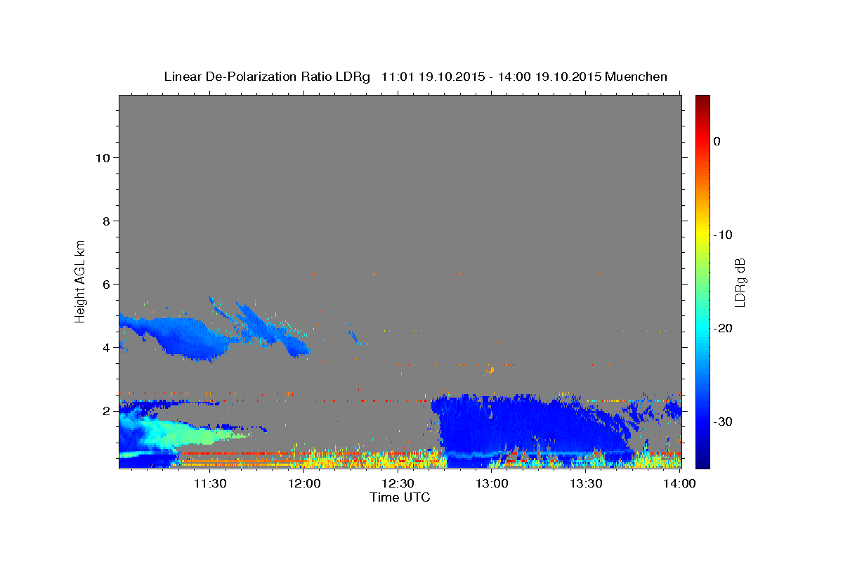843x562 pixels.
Task: Click the colorbar value -30
Action: click(723, 421)
